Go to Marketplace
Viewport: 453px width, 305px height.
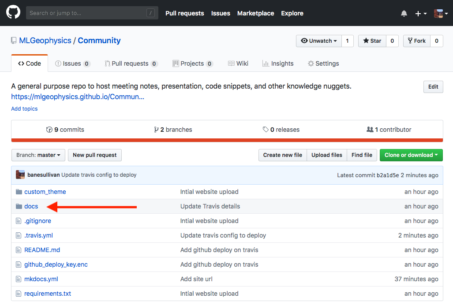(x=256, y=13)
